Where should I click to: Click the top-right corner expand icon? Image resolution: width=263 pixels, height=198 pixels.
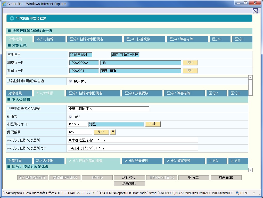pyautogui.click(x=255, y=11)
